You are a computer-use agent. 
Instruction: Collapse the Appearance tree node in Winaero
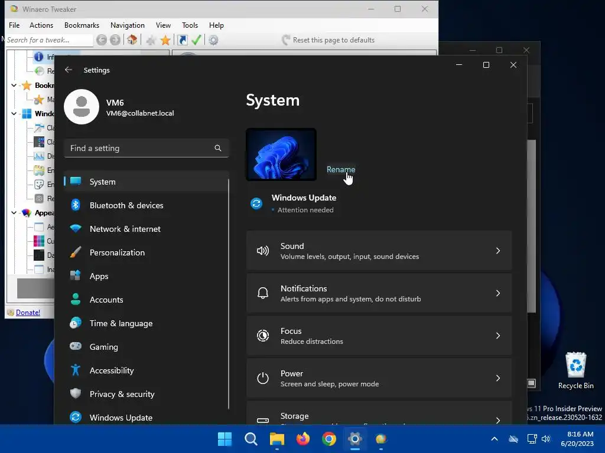(14, 212)
